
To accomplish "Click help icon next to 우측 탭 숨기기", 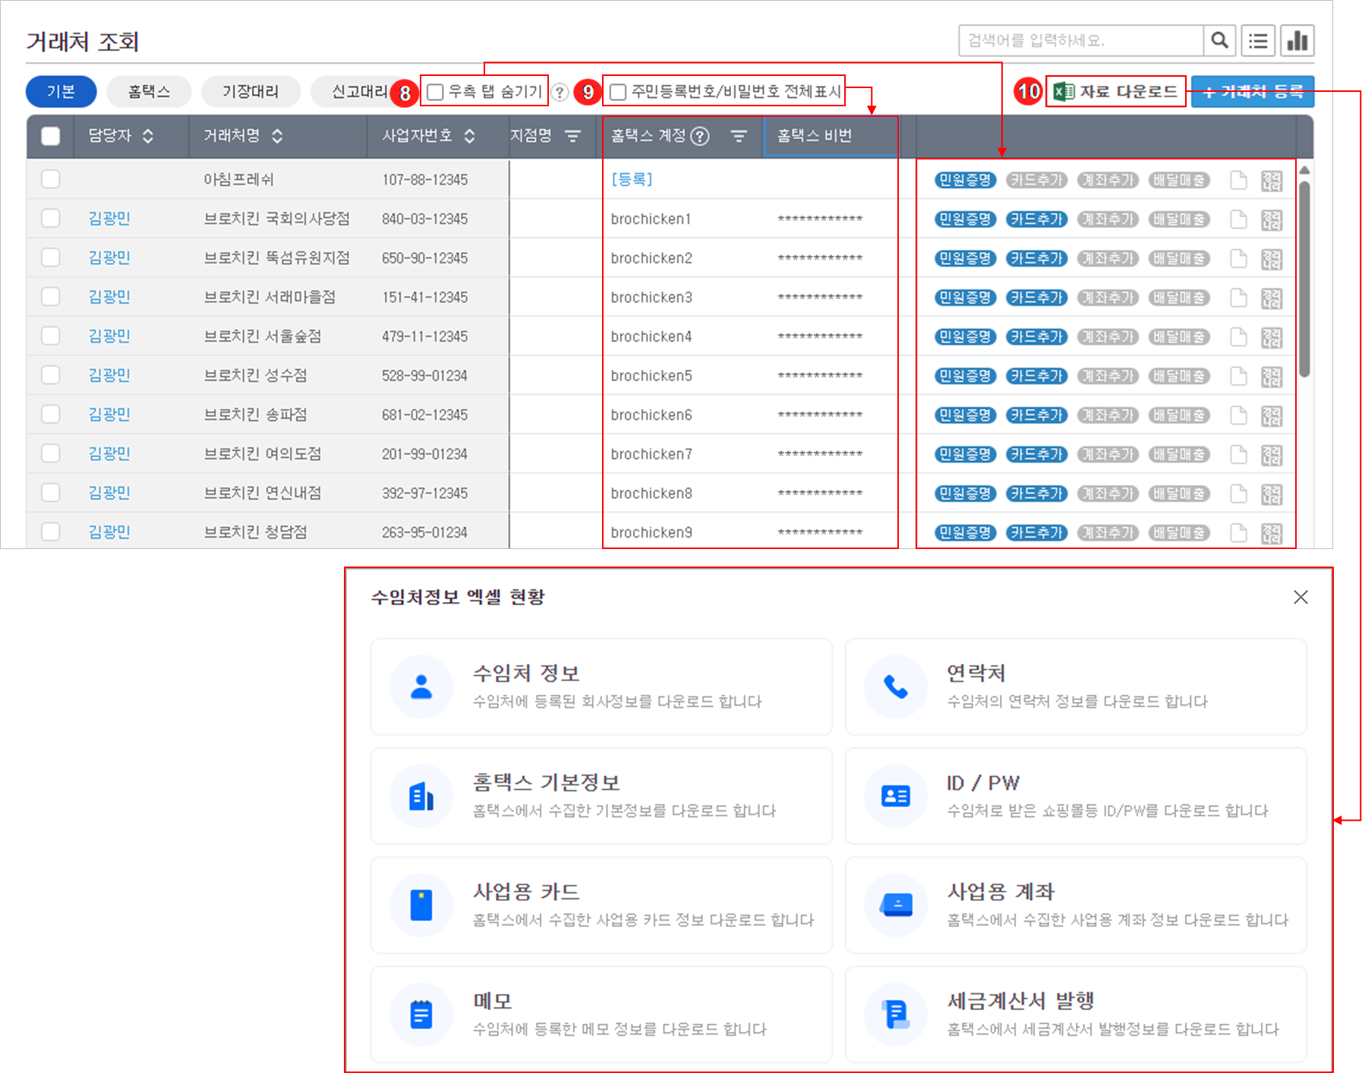I will [560, 92].
